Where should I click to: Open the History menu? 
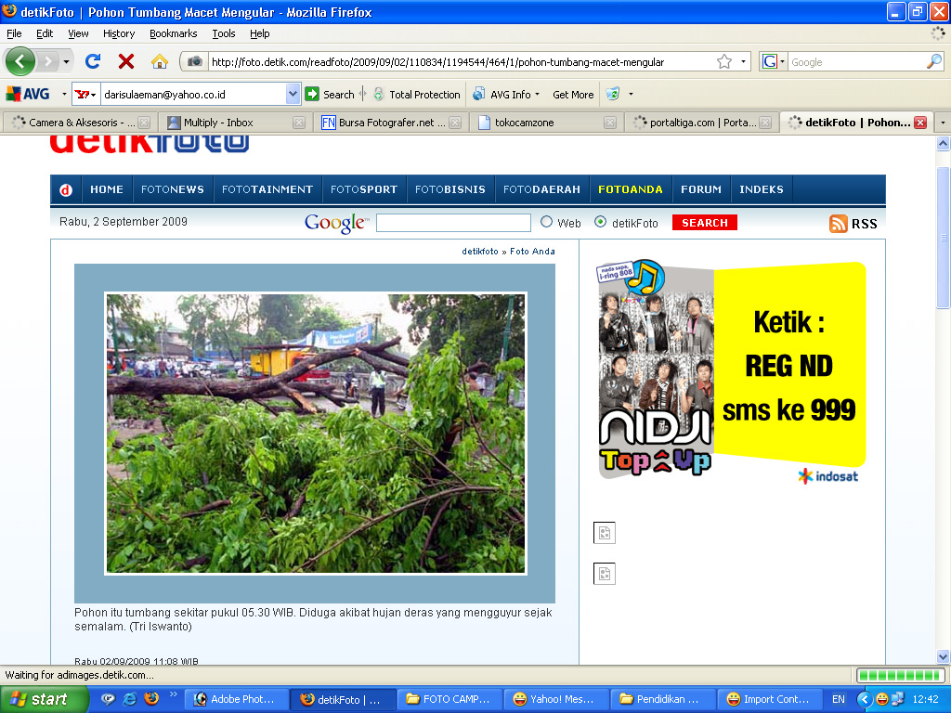[119, 34]
